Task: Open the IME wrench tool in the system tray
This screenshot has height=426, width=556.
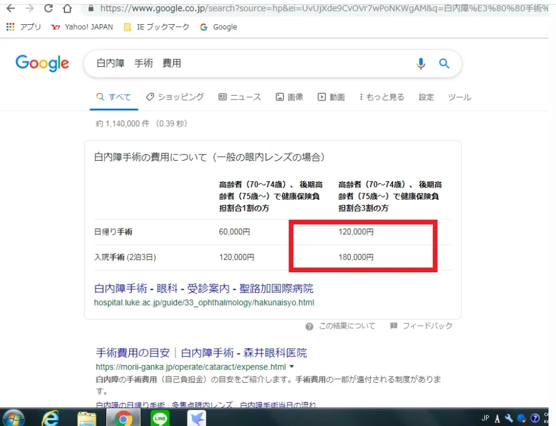Action: [x=508, y=417]
